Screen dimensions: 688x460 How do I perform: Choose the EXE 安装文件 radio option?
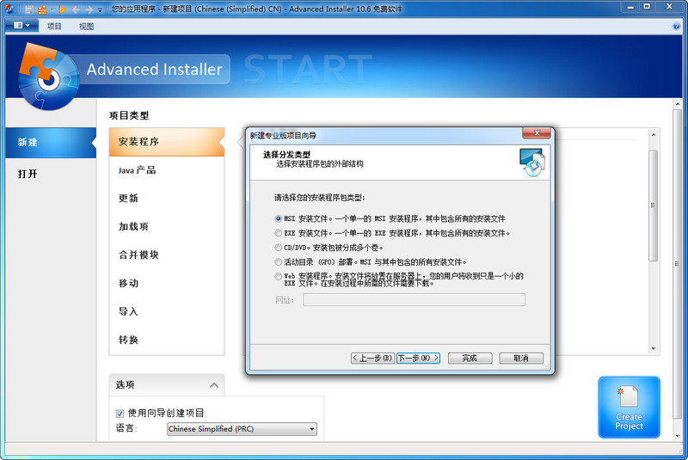pos(278,233)
